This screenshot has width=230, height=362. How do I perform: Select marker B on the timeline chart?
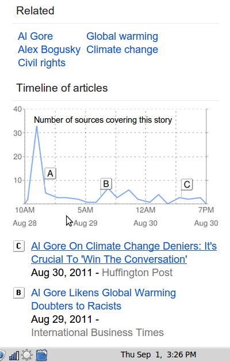point(106,184)
